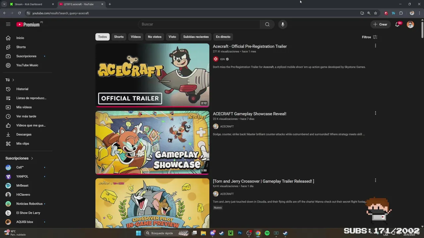Viewport: 424px width, 238px height.
Task: Open YouTube Music in the sidebar
Action: [26, 65]
